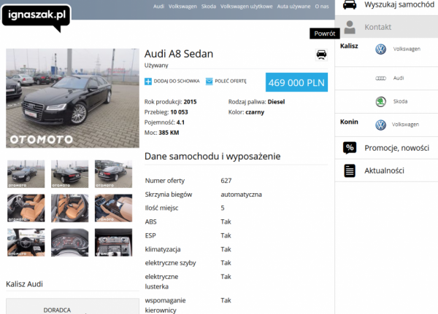This screenshot has width=438, height=314.
Task: Open Promocje, nowości section
Action: (x=396, y=148)
